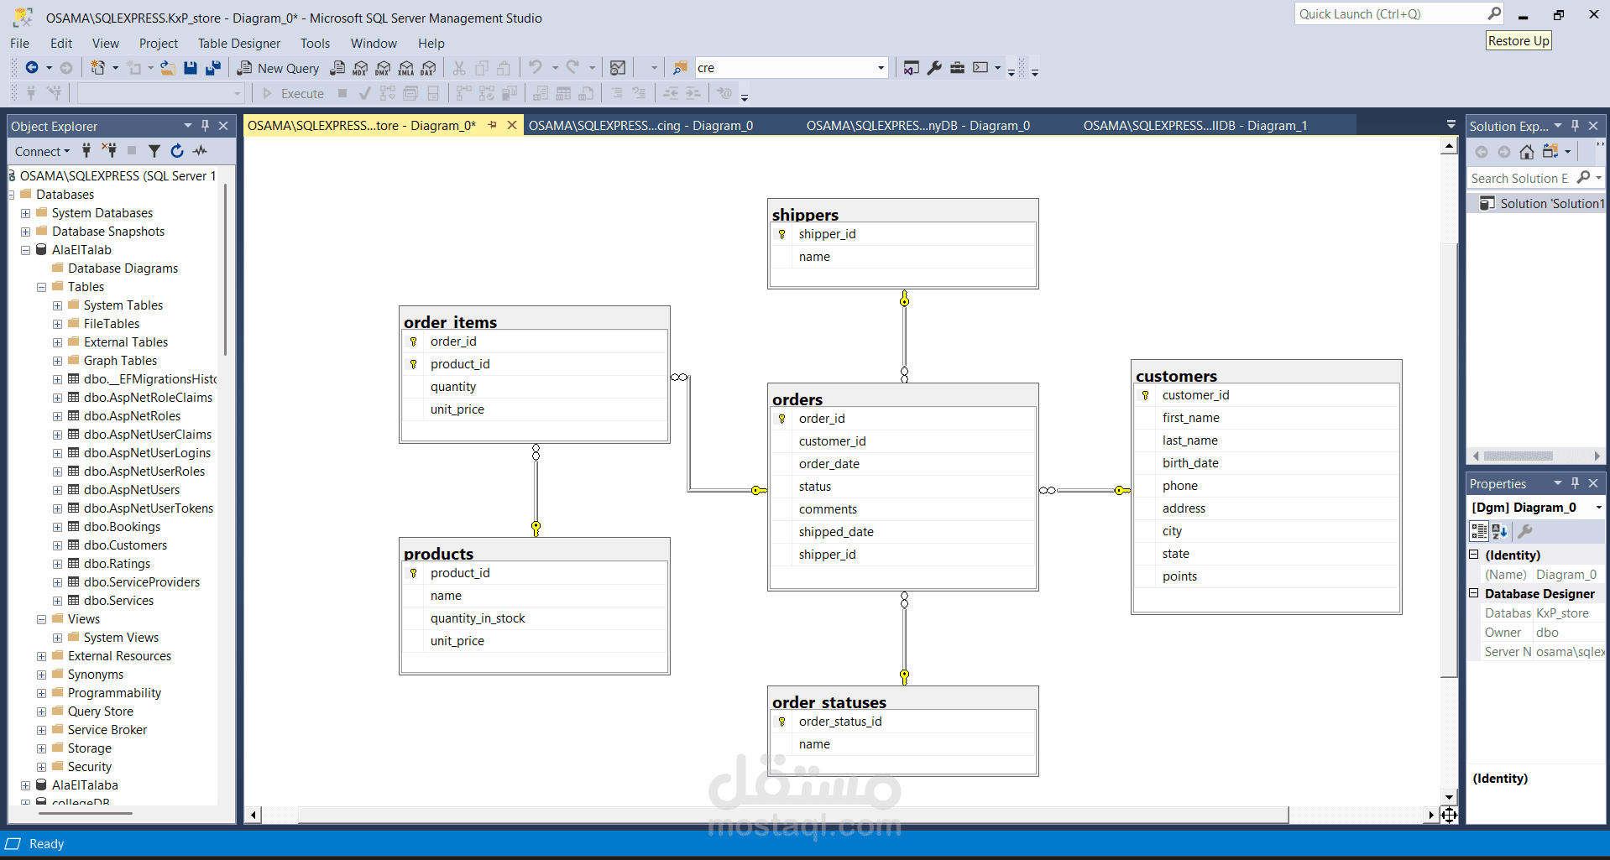Open the Connect dropdown in Object Explorer
This screenshot has height=860, width=1610.
[42, 151]
